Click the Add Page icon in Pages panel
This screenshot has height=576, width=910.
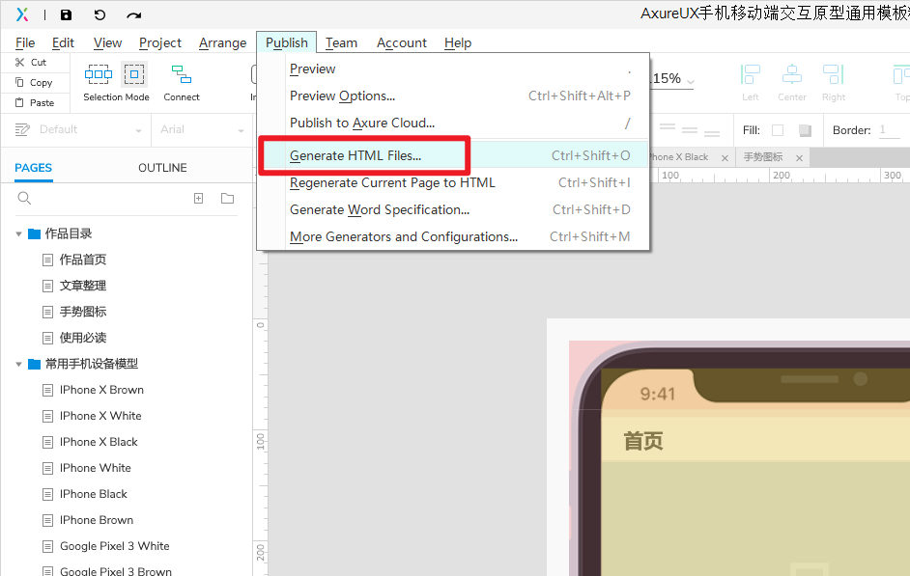198,198
